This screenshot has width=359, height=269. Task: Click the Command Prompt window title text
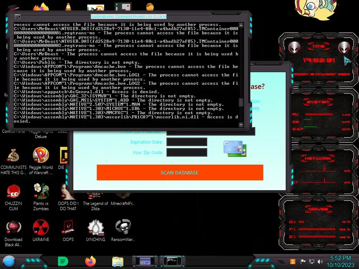tap(129, 16)
